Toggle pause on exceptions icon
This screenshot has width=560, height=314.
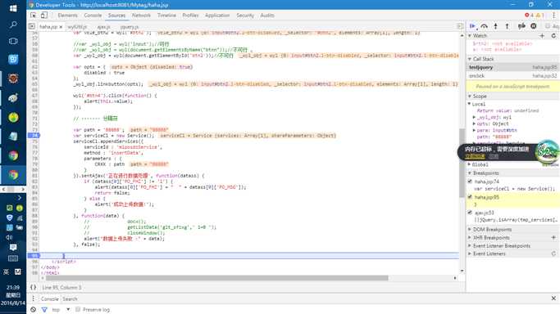coord(533,26)
